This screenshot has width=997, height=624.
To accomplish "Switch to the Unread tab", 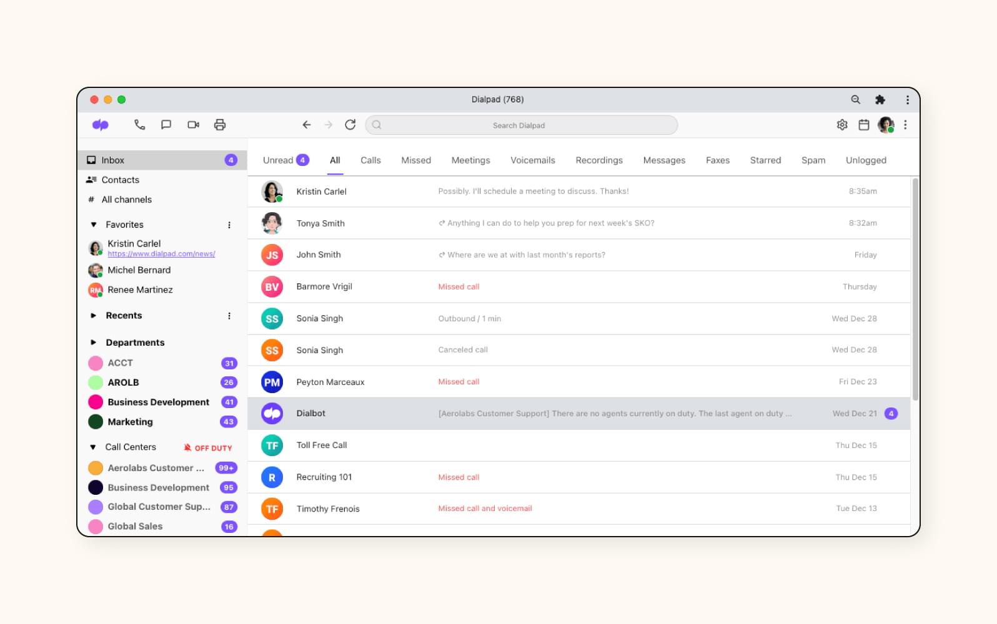I will [285, 160].
